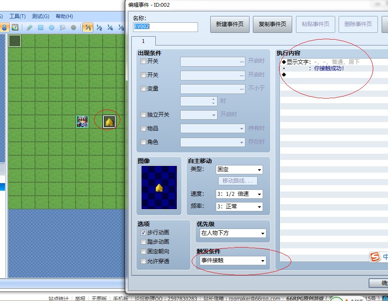
Task: Open the 速度 speed dropdown
Action: (x=239, y=194)
